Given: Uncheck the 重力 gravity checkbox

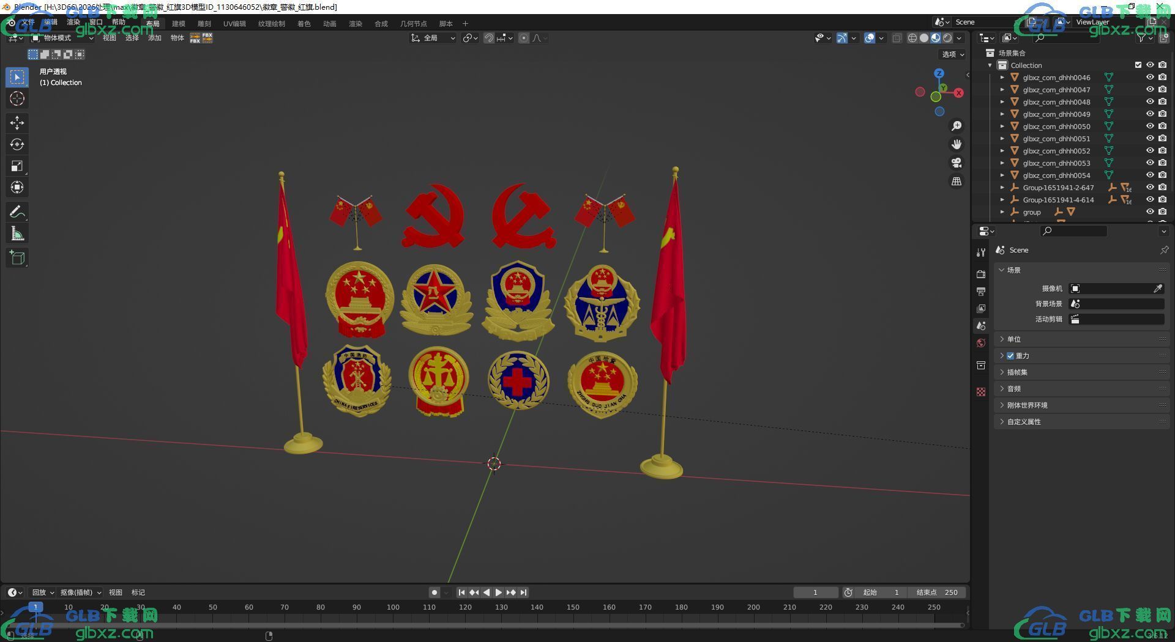Looking at the screenshot, I should [x=1010, y=356].
